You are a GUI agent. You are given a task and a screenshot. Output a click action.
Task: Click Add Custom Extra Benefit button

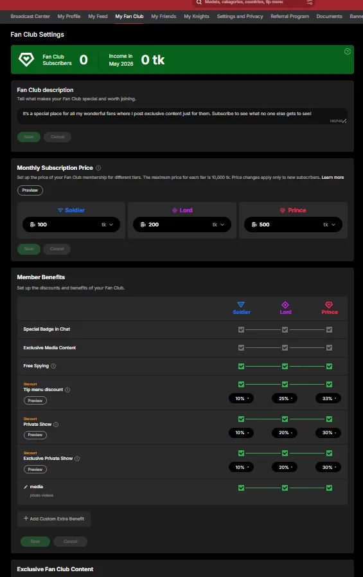coord(54,519)
